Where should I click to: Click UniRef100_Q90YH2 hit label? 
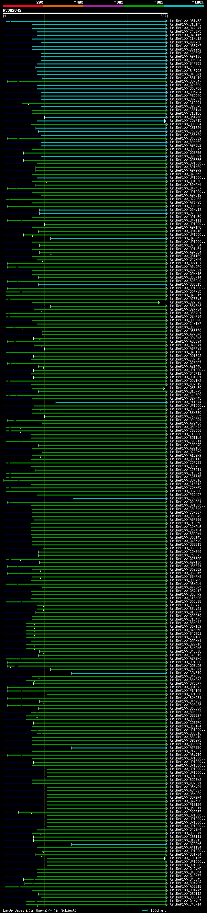(x=185, y=466)
